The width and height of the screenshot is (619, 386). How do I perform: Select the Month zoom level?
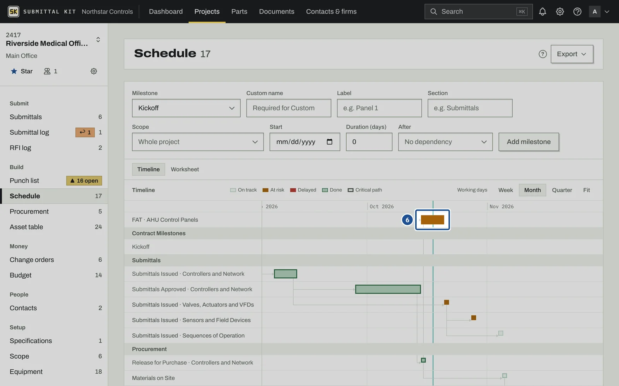532,190
